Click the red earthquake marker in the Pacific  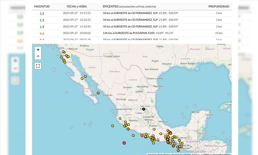pos(124,143)
